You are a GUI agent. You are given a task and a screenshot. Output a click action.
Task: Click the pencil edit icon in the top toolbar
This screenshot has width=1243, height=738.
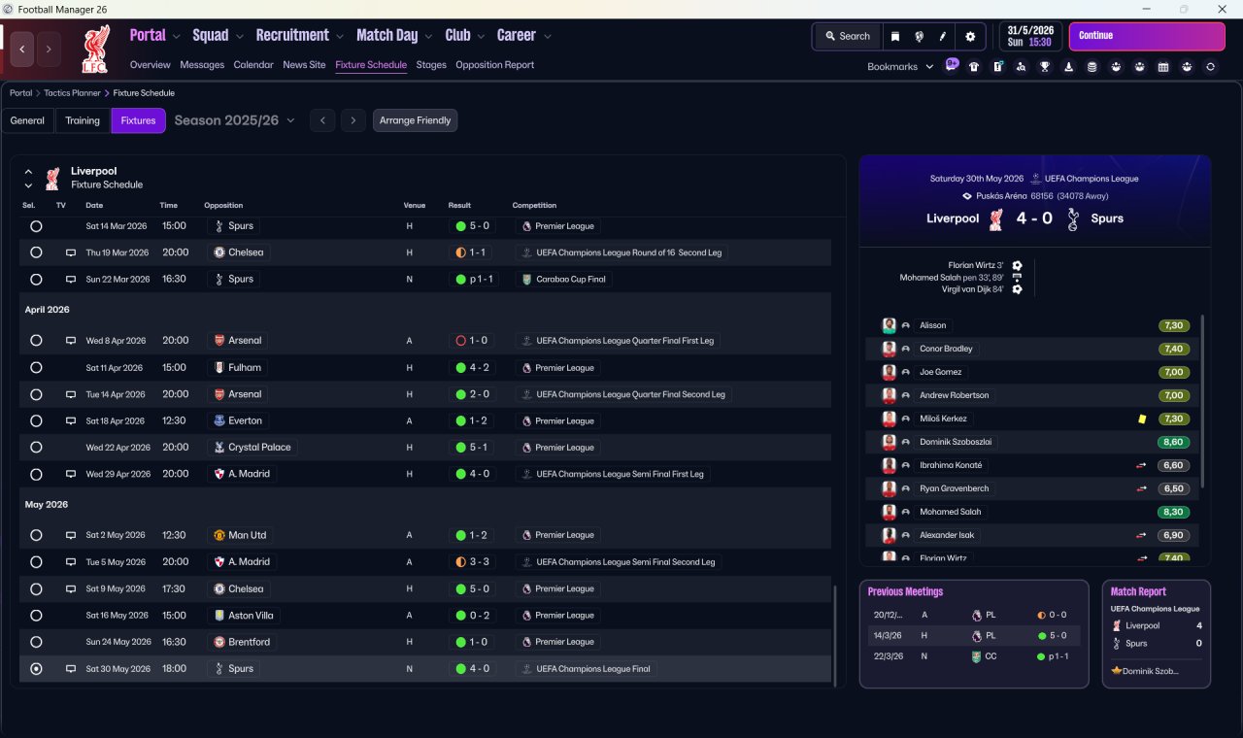point(942,36)
